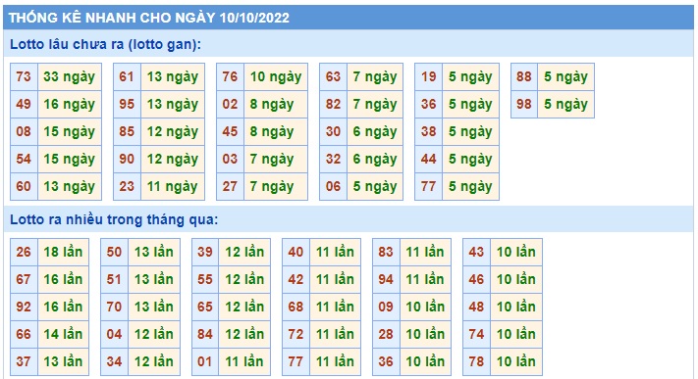
Task: Select '5 ngày' beside number 98
Action: (x=565, y=105)
